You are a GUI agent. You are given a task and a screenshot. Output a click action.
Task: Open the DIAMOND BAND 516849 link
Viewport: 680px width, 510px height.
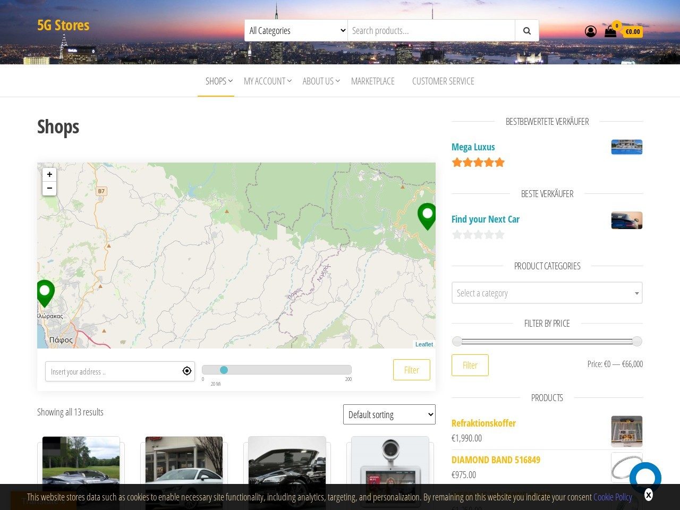[x=496, y=460]
